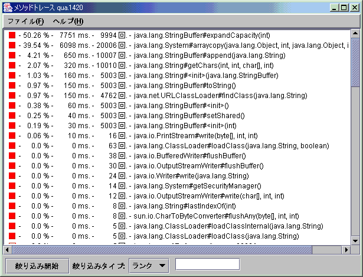
Task: Click call-count icon next to 10007
Action: coord(122,56)
